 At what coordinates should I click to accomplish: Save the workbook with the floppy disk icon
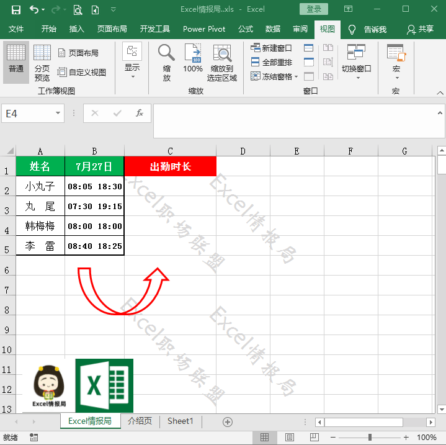[x=16, y=10]
